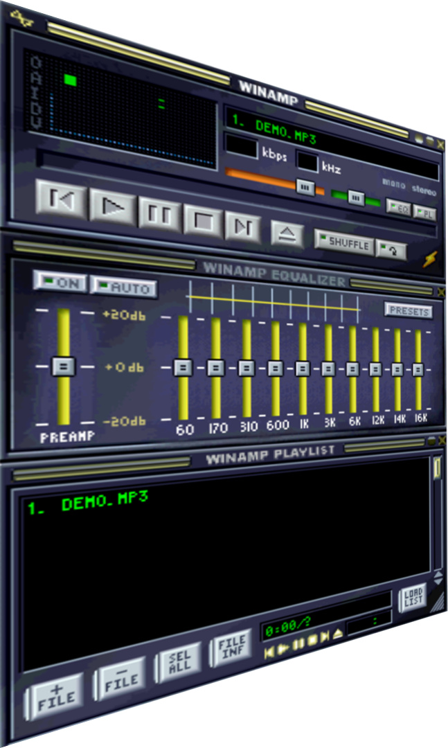Click the green balance slider handle
The image size is (448, 748).
(x=355, y=197)
